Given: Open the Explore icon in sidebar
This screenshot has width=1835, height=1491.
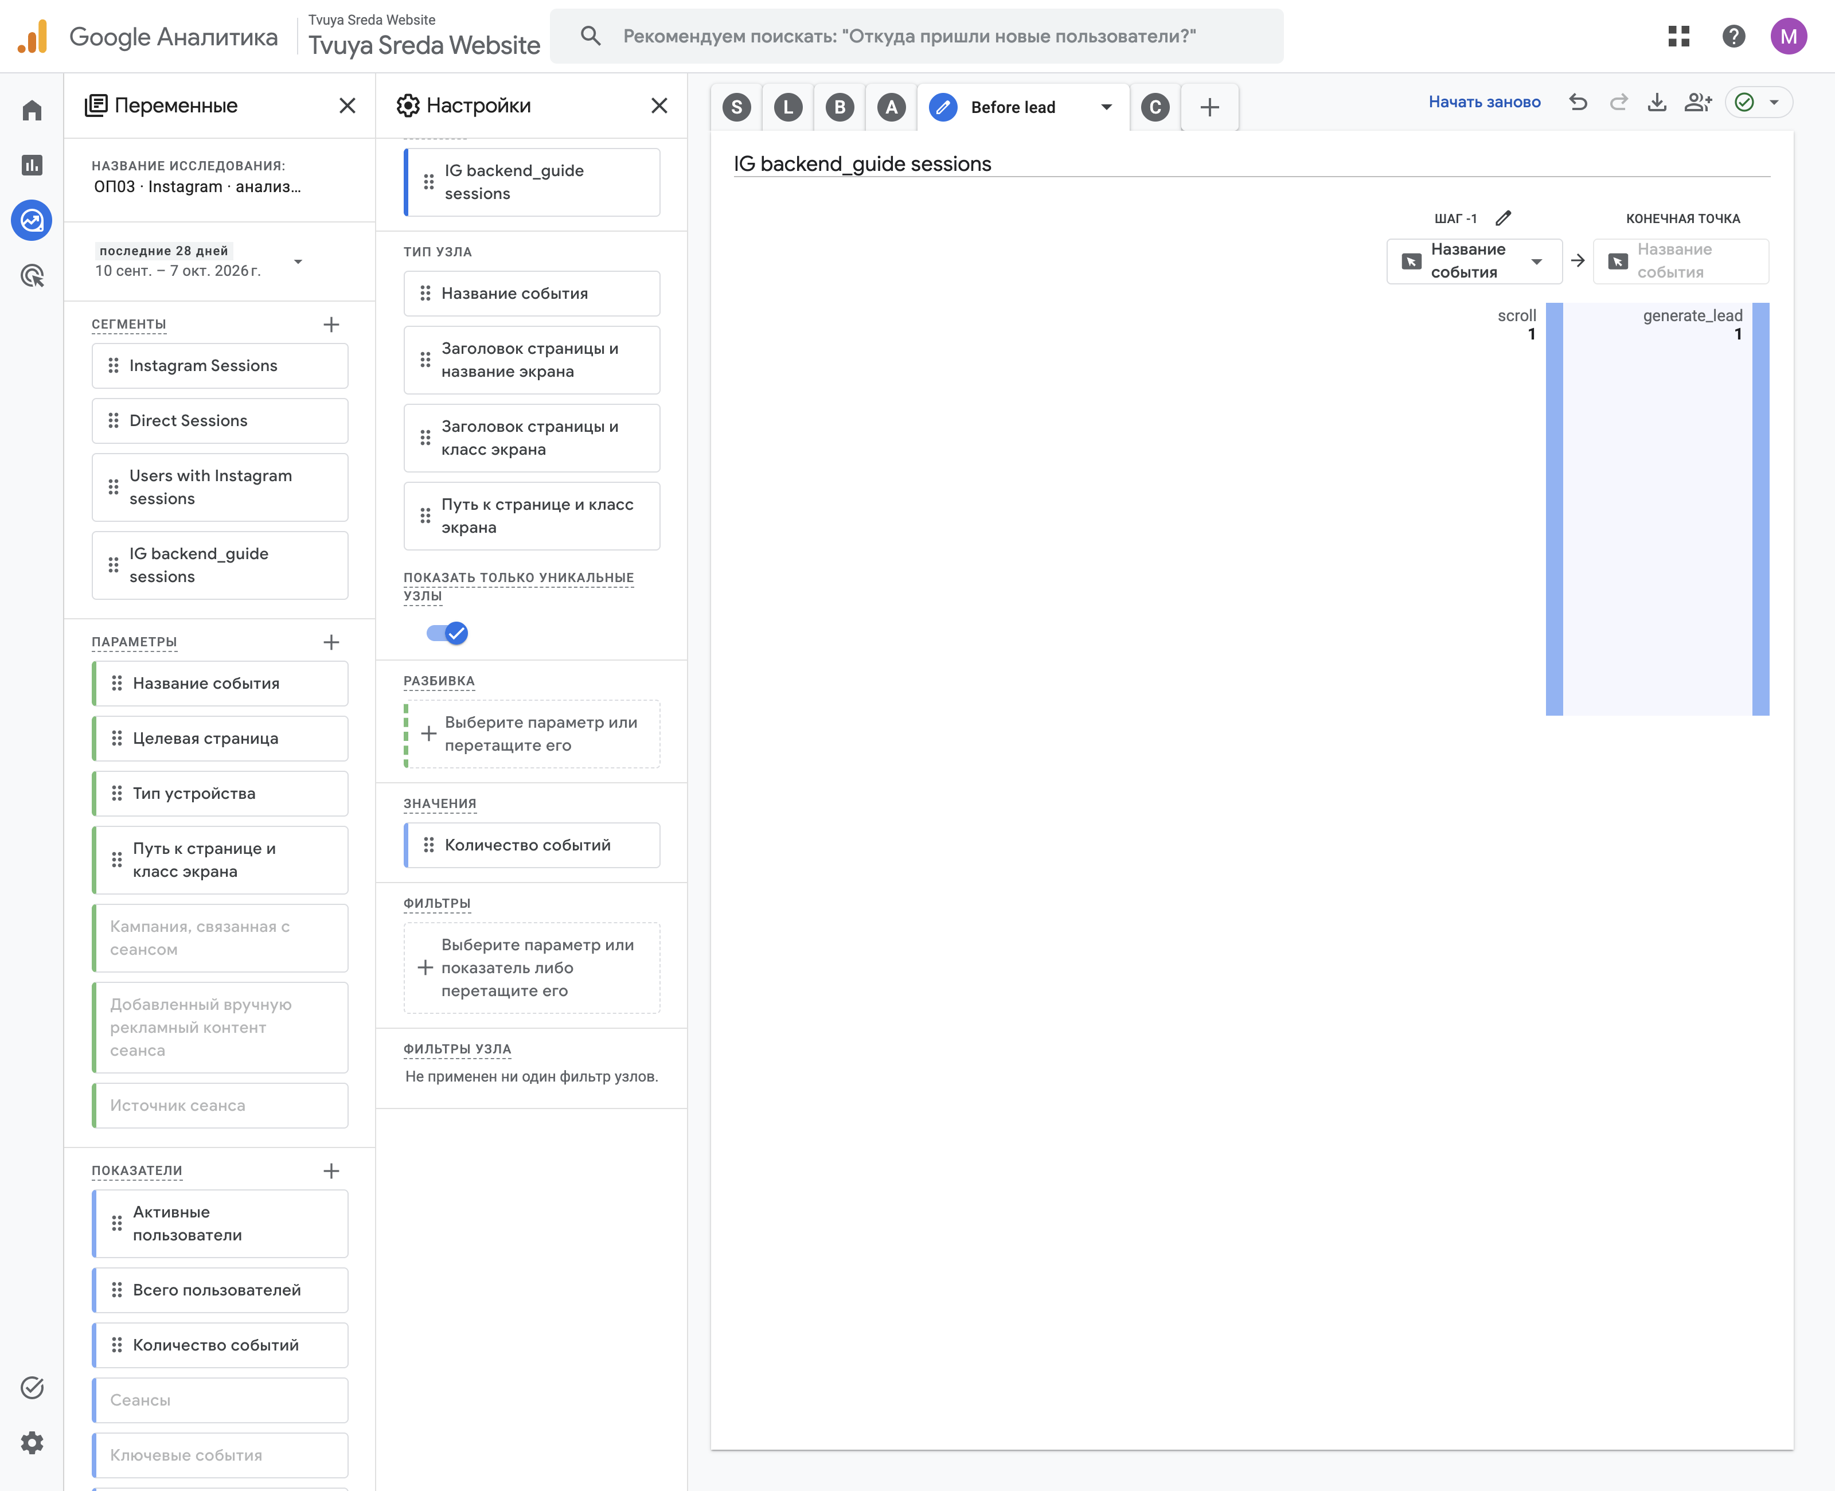Looking at the screenshot, I should coord(32,221).
